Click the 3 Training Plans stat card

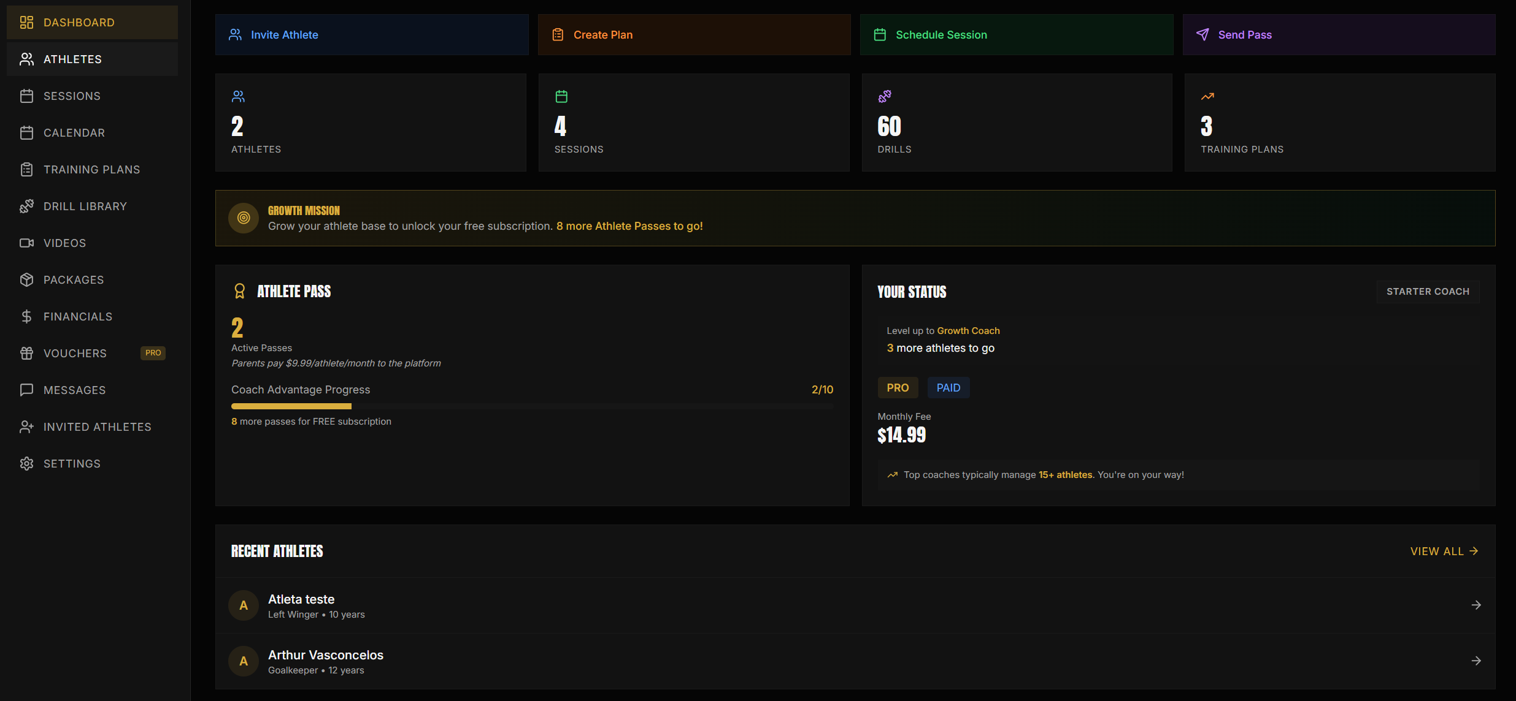[x=1340, y=123]
